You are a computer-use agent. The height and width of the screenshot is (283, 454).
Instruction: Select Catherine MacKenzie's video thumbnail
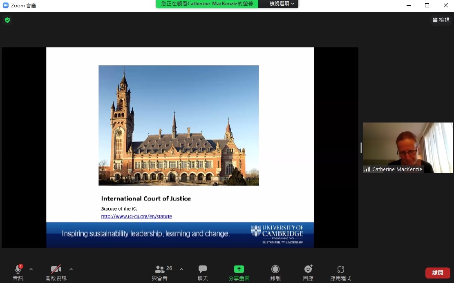click(408, 147)
